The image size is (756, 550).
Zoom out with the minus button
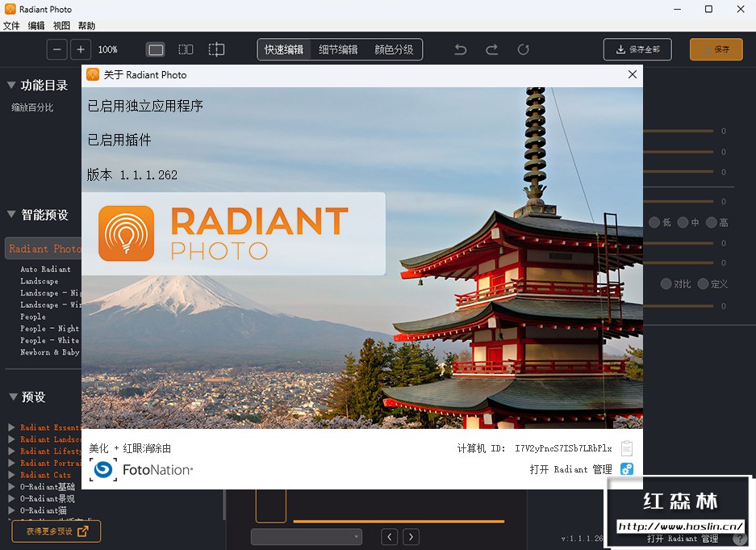(x=57, y=50)
